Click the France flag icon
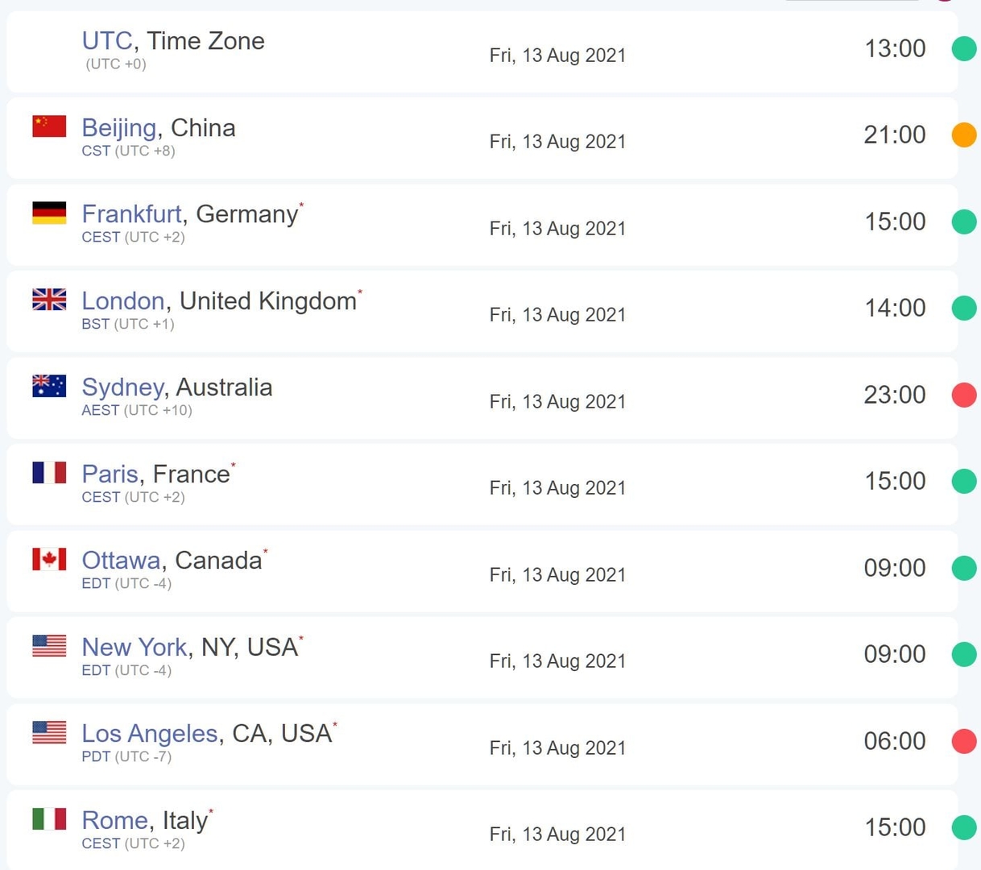The width and height of the screenshot is (981, 870). point(49,473)
